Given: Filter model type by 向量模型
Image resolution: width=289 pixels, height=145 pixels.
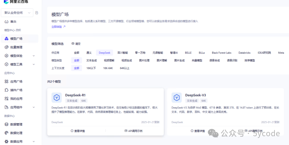Looking at the screenshot, I should 197,60.
